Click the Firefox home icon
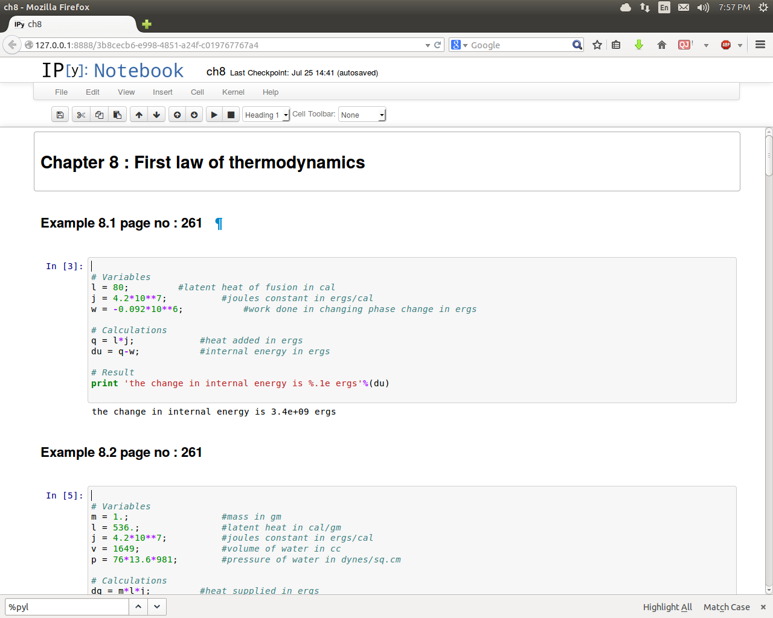This screenshot has width=773, height=618. (x=662, y=45)
